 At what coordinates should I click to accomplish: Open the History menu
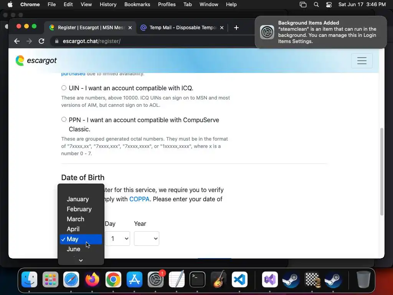pyautogui.click(x=108, y=5)
